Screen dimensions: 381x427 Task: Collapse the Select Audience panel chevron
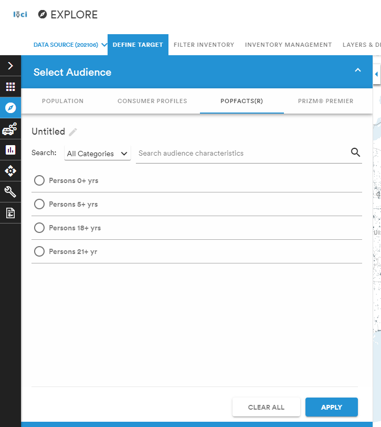click(358, 70)
